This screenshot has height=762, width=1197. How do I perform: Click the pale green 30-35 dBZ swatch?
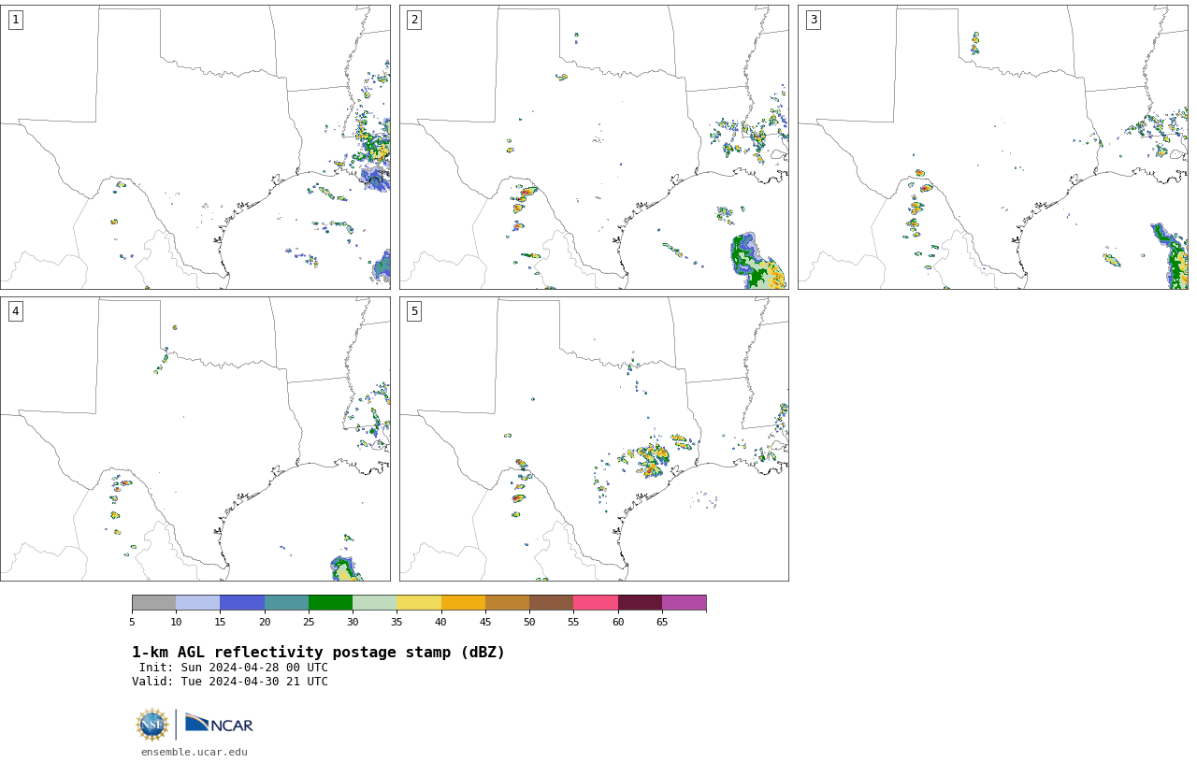point(375,603)
